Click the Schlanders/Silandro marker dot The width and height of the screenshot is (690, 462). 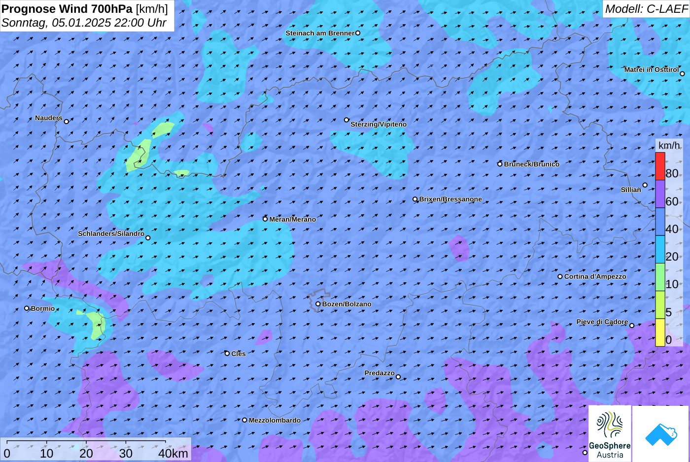pyautogui.click(x=148, y=238)
